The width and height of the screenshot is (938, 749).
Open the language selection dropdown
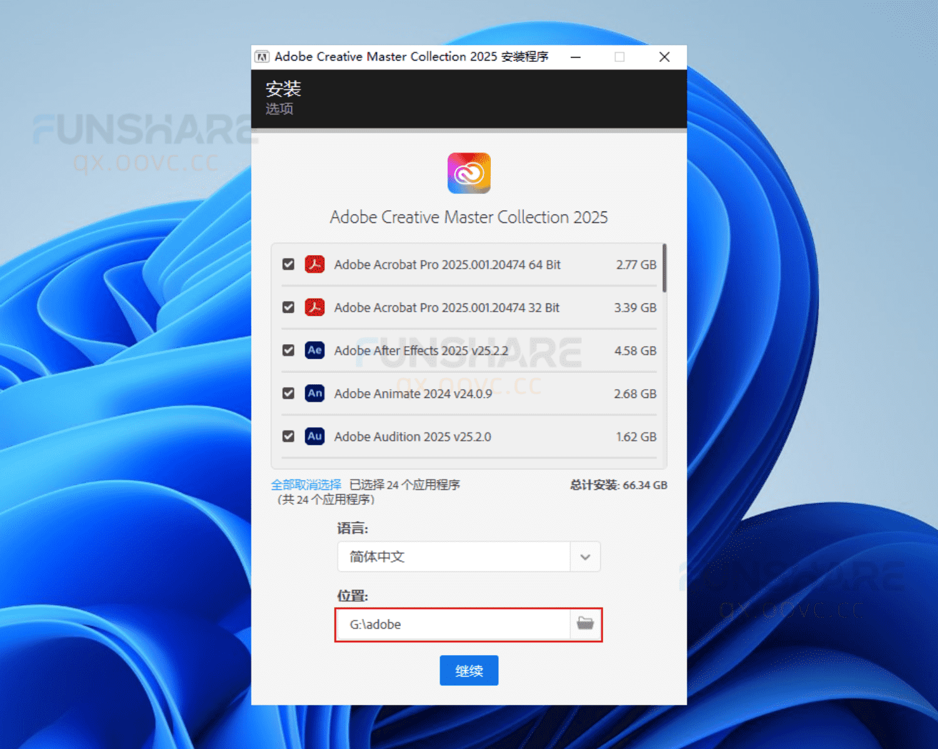[x=585, y=557]
